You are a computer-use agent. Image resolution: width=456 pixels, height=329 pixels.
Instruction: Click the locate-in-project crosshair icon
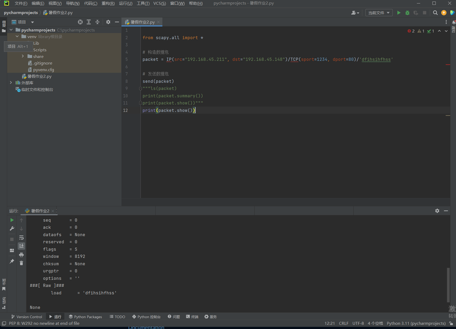80,22
